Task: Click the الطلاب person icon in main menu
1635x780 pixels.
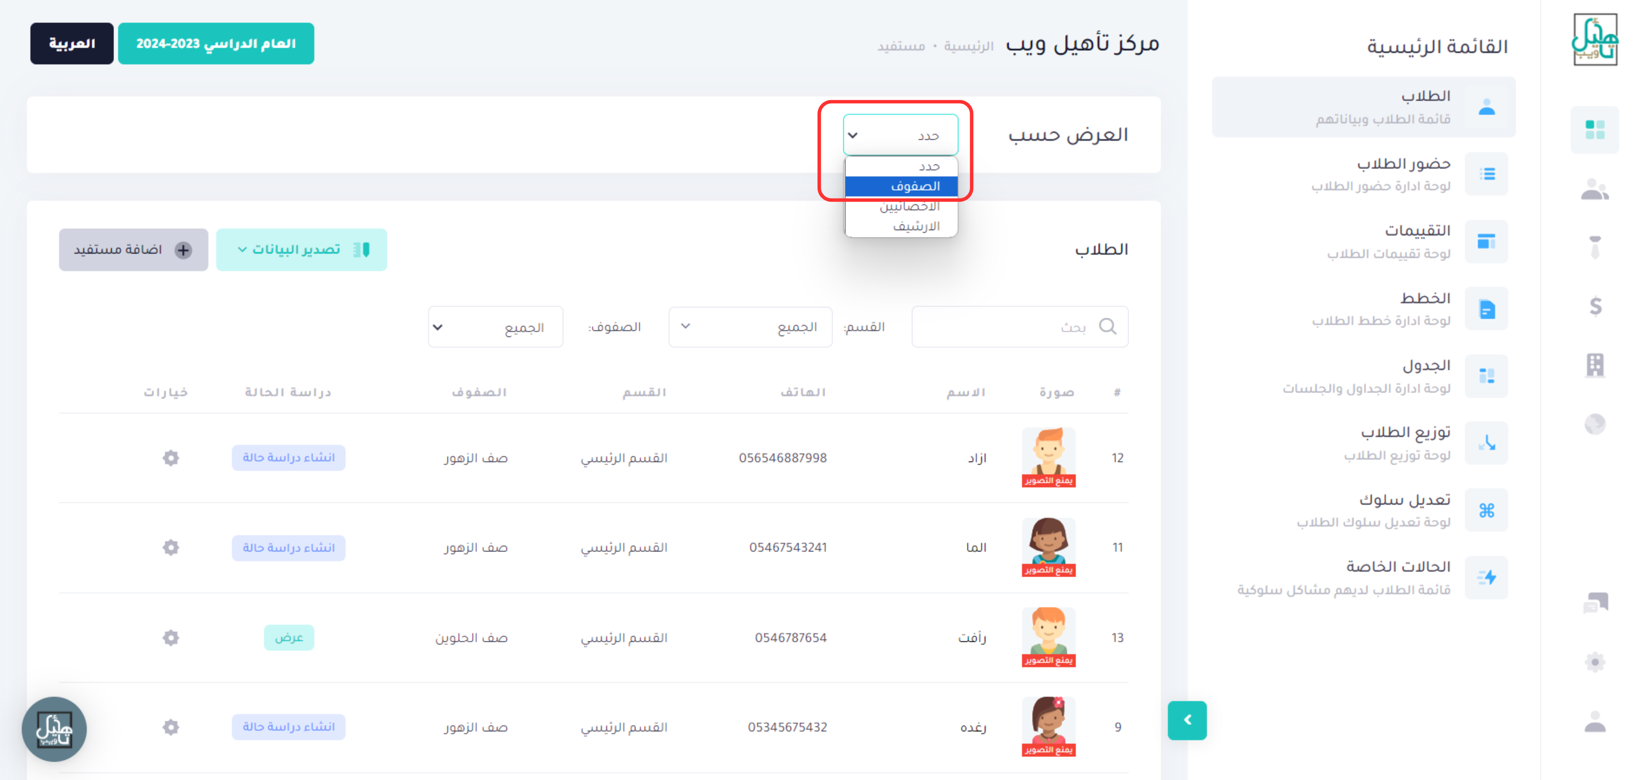Action: (x=1487, y=107)
